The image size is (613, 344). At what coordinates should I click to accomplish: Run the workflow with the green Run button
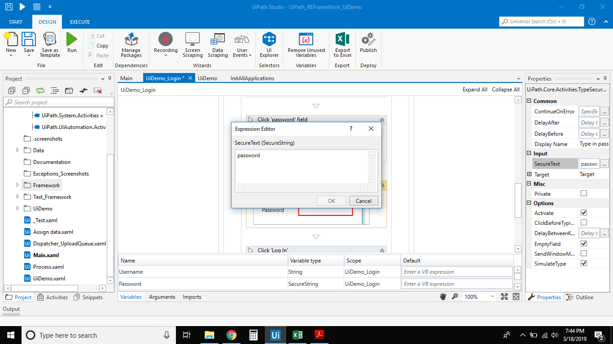click(x=72, y=43)
